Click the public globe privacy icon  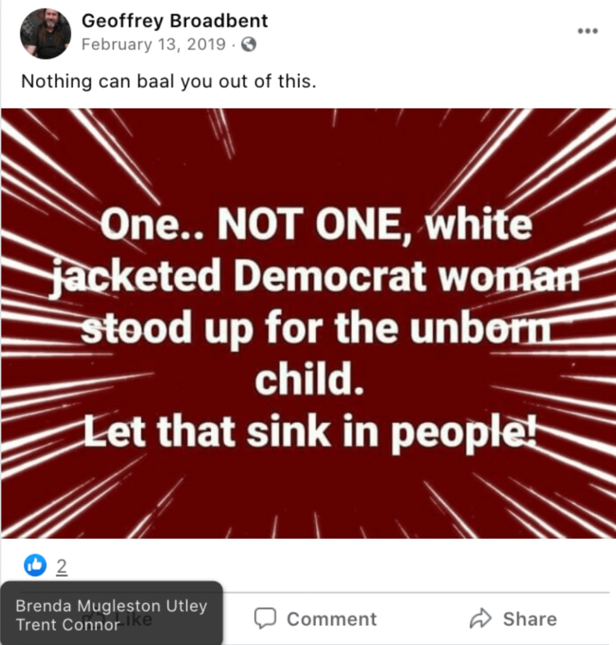(248, 44)
